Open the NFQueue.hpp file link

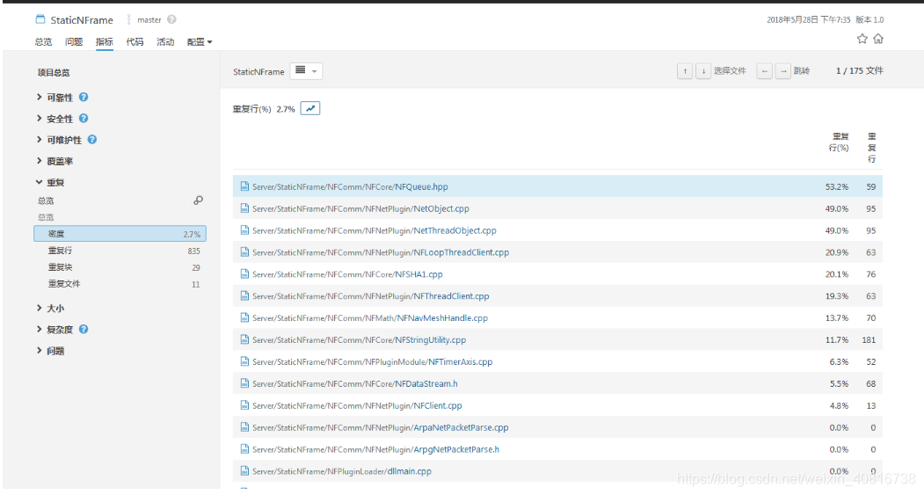(x=421, y=186)
